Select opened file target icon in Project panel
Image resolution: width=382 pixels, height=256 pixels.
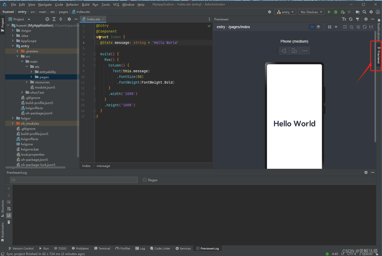coord(47,19)
